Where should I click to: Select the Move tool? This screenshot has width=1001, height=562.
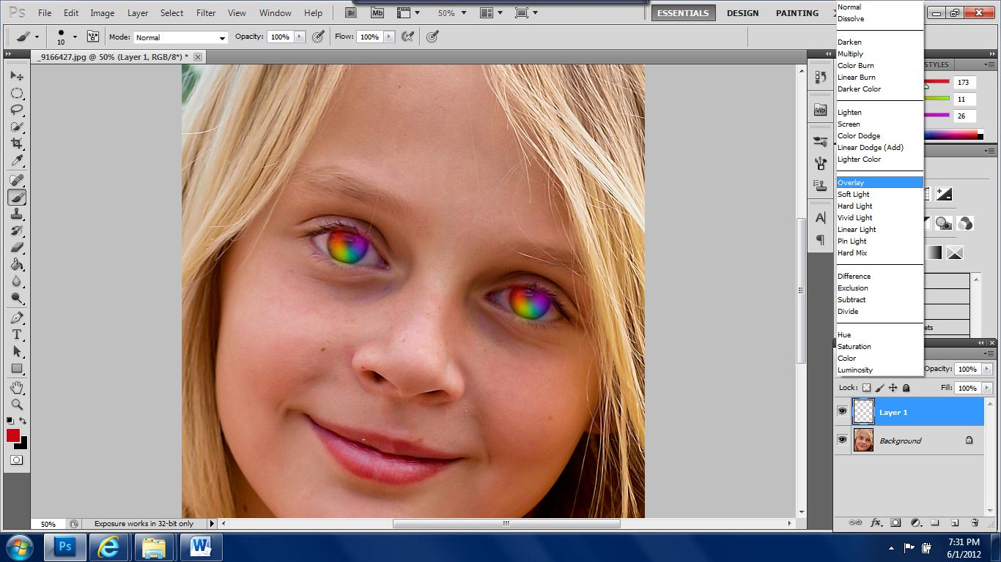[x=17, y=75]
